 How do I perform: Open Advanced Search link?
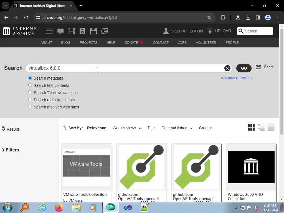coord(236,78)
